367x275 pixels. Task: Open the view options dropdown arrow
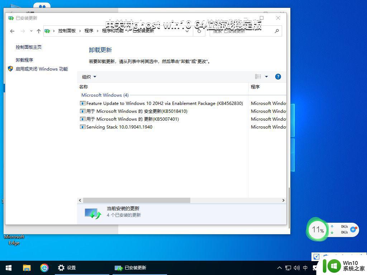(x=266, y=77)
